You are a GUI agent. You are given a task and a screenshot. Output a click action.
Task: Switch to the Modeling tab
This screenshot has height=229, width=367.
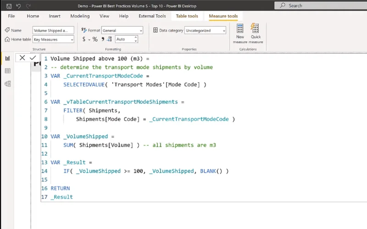(x=80, y=16)
